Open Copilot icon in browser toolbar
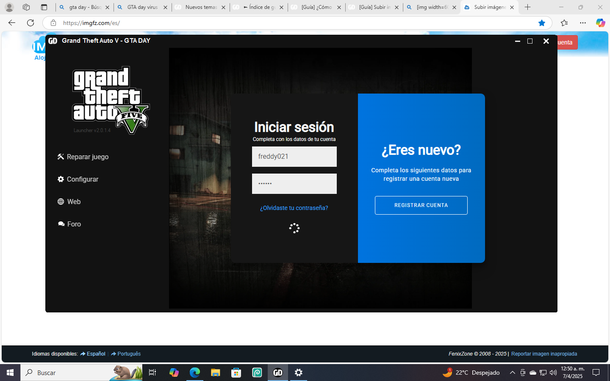Screen dimensions: 610x381 tap(600, 23)
